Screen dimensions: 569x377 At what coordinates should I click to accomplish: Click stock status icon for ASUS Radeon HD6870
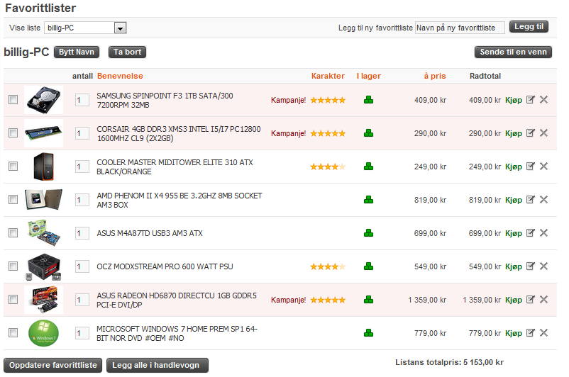[x=368, y=300]
